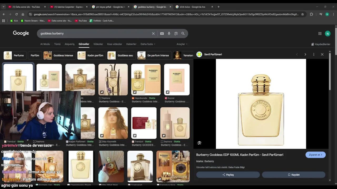The image size is (337, 189).
Task: Open a new browser tab
Action: coord(219,7)
